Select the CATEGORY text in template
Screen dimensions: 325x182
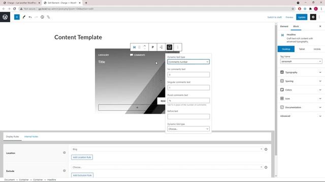pos(104,55)
